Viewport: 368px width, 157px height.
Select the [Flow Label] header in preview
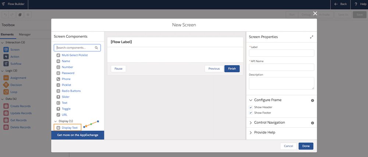(x=121, y=42)
